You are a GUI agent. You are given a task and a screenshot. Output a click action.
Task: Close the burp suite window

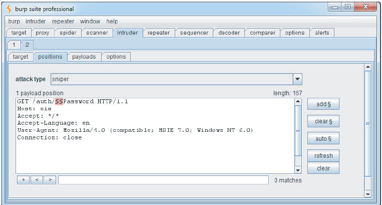coord(365,7)
